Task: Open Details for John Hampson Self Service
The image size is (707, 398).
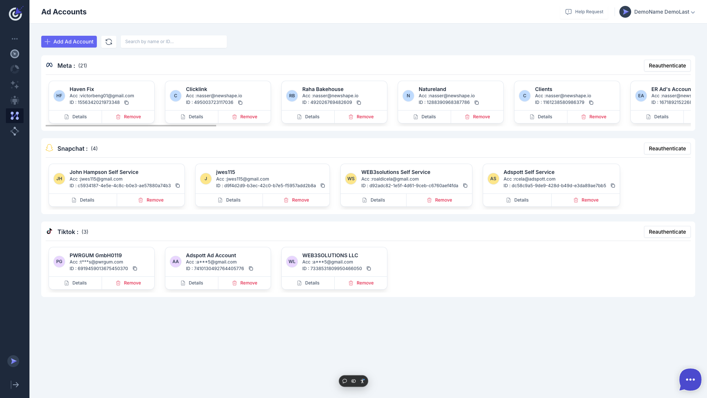Action: tap(83, 200)
